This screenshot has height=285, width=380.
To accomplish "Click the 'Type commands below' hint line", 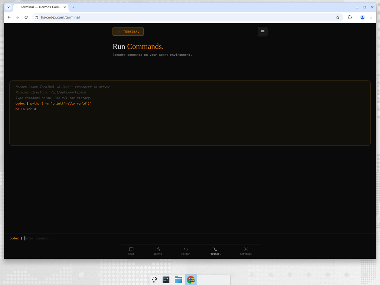I will click(53, 98).
